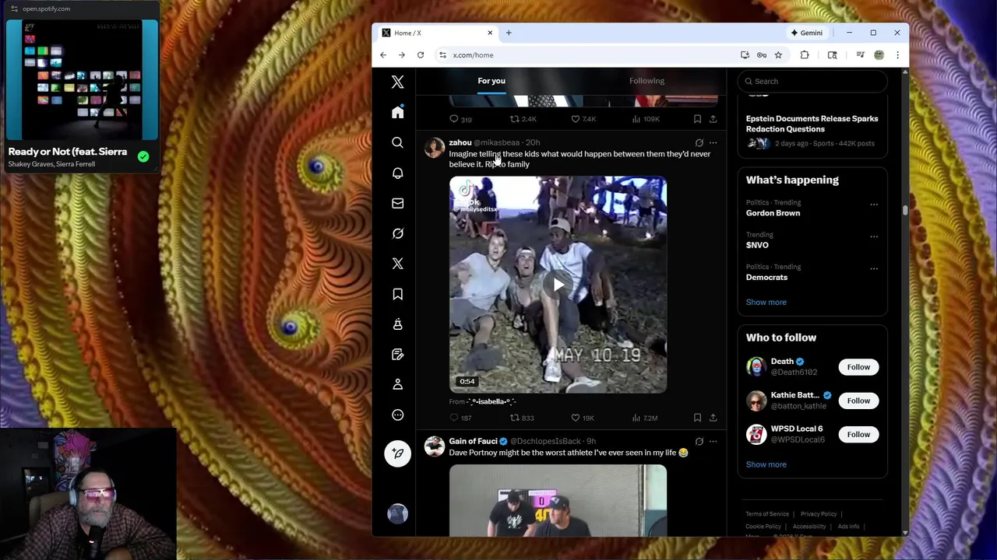Image resolution: width=997 pixels, height=560 pixels.
Task: Follow the Death account
Action: coord(858,367)
